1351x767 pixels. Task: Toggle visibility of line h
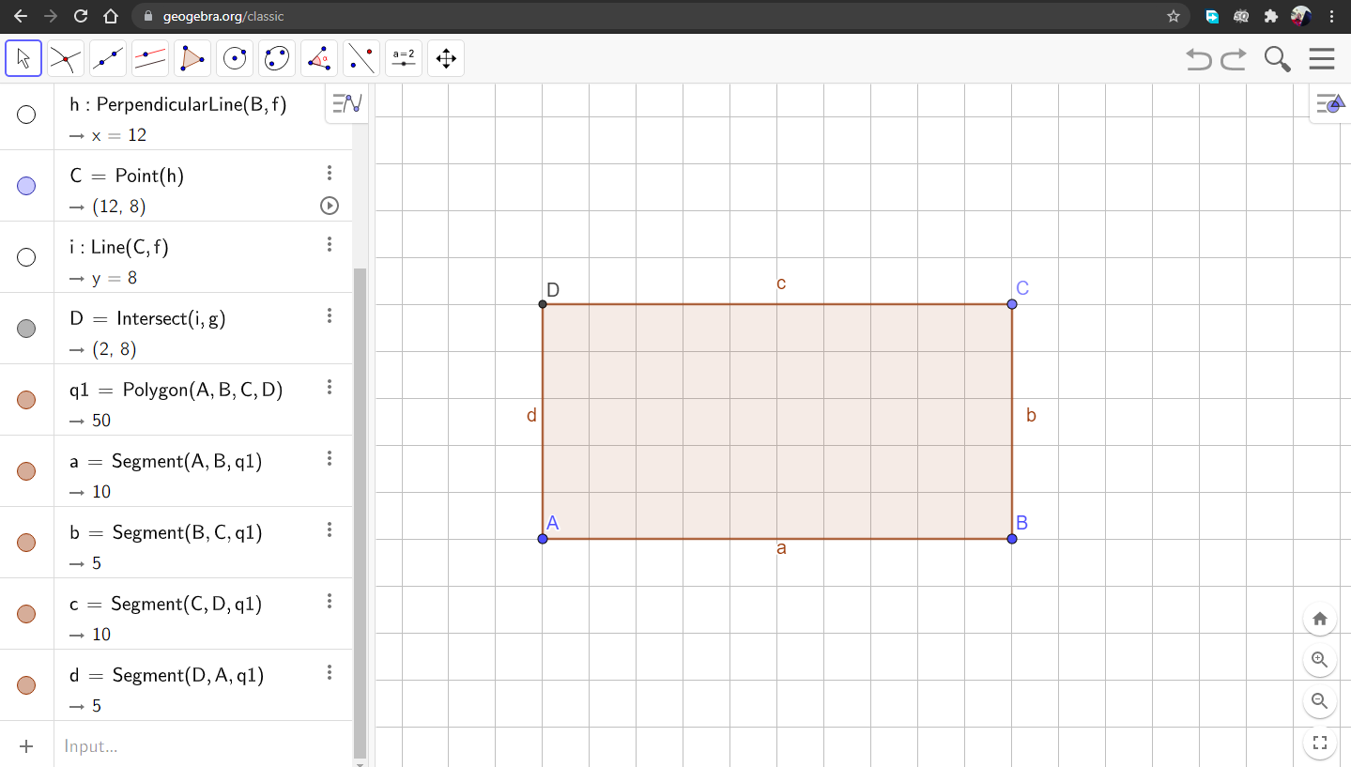pos(26,115)
